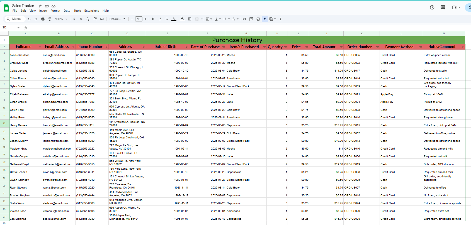Viewport: 471px width, 225px height.
Task: Open the Insert menu
Action: pyautogui.click(x=43, y=11)
